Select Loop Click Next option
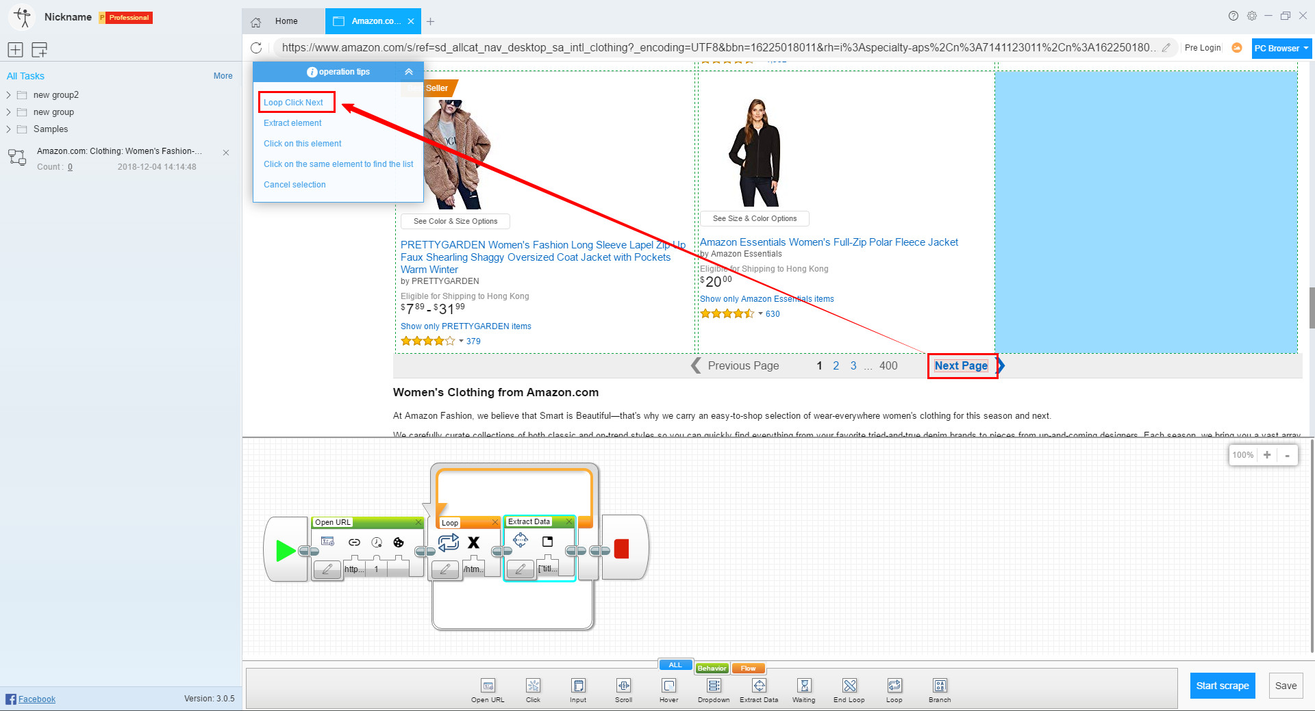 pos(293,102)
